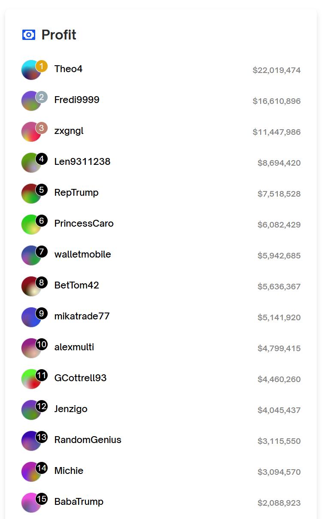Click zxgngl's avatar image
The image size is (322, 519).
30,133
